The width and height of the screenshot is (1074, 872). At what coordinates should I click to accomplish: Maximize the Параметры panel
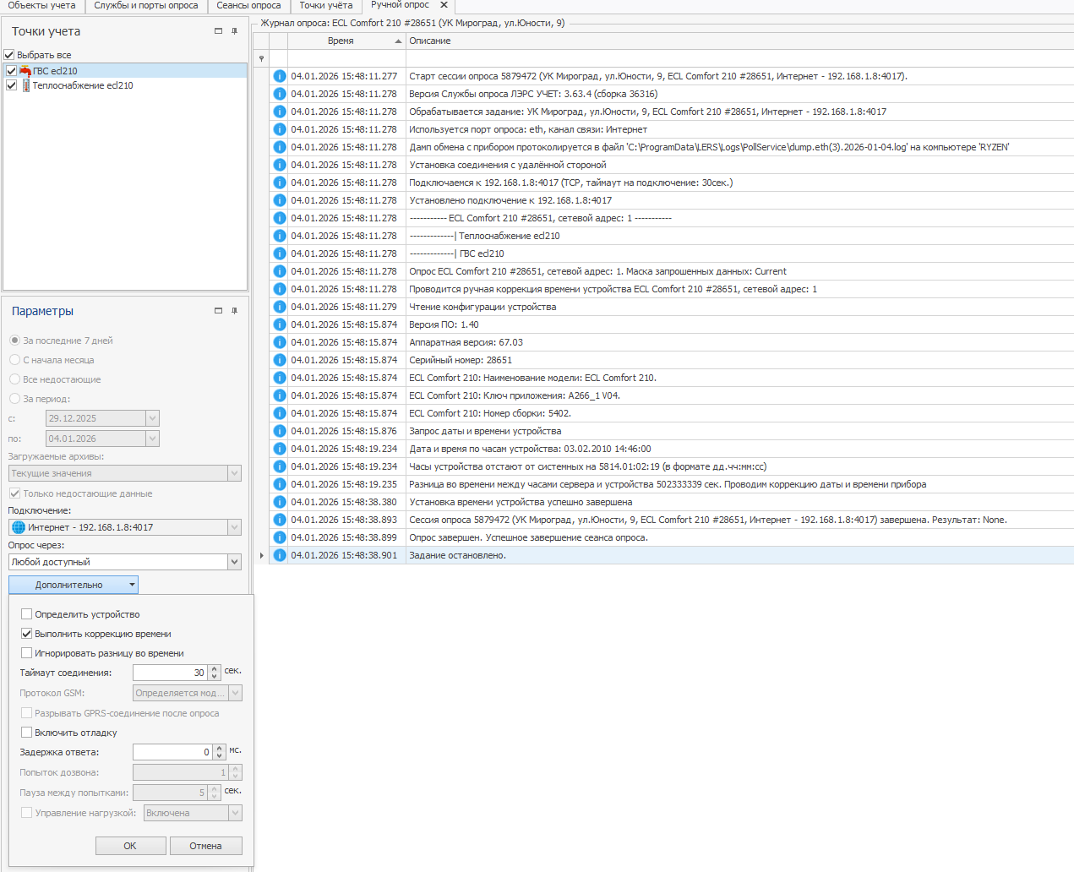pyautogui.click(x=218, y=311)
